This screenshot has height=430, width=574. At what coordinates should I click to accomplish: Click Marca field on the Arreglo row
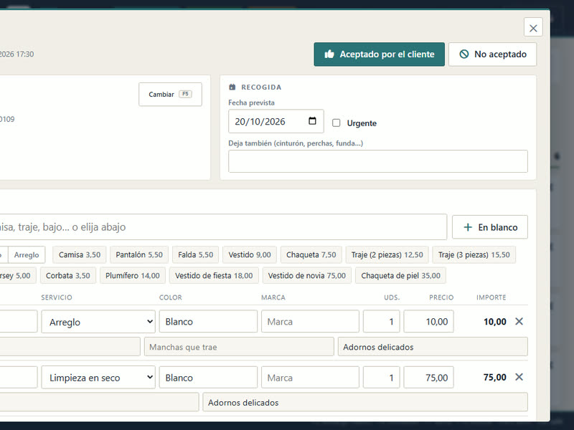tap(310, 321)
